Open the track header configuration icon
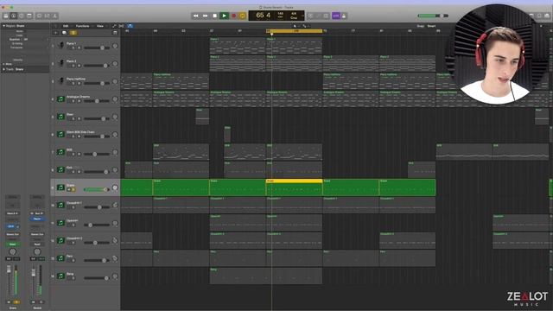Screen dimensions: 553x311 [115, 33]
